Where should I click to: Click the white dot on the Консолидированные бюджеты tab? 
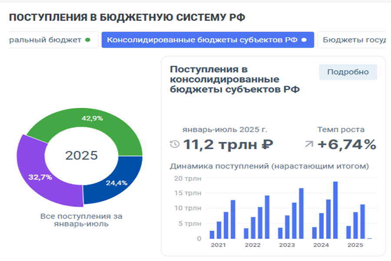[x=304, y=40]
